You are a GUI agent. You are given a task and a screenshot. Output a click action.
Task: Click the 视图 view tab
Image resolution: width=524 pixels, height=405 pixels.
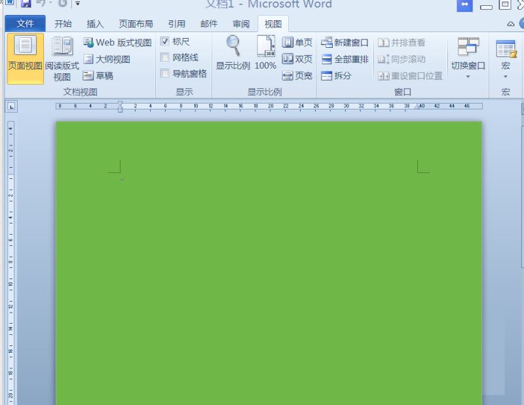pyautogui.click(x=273, y=24)
